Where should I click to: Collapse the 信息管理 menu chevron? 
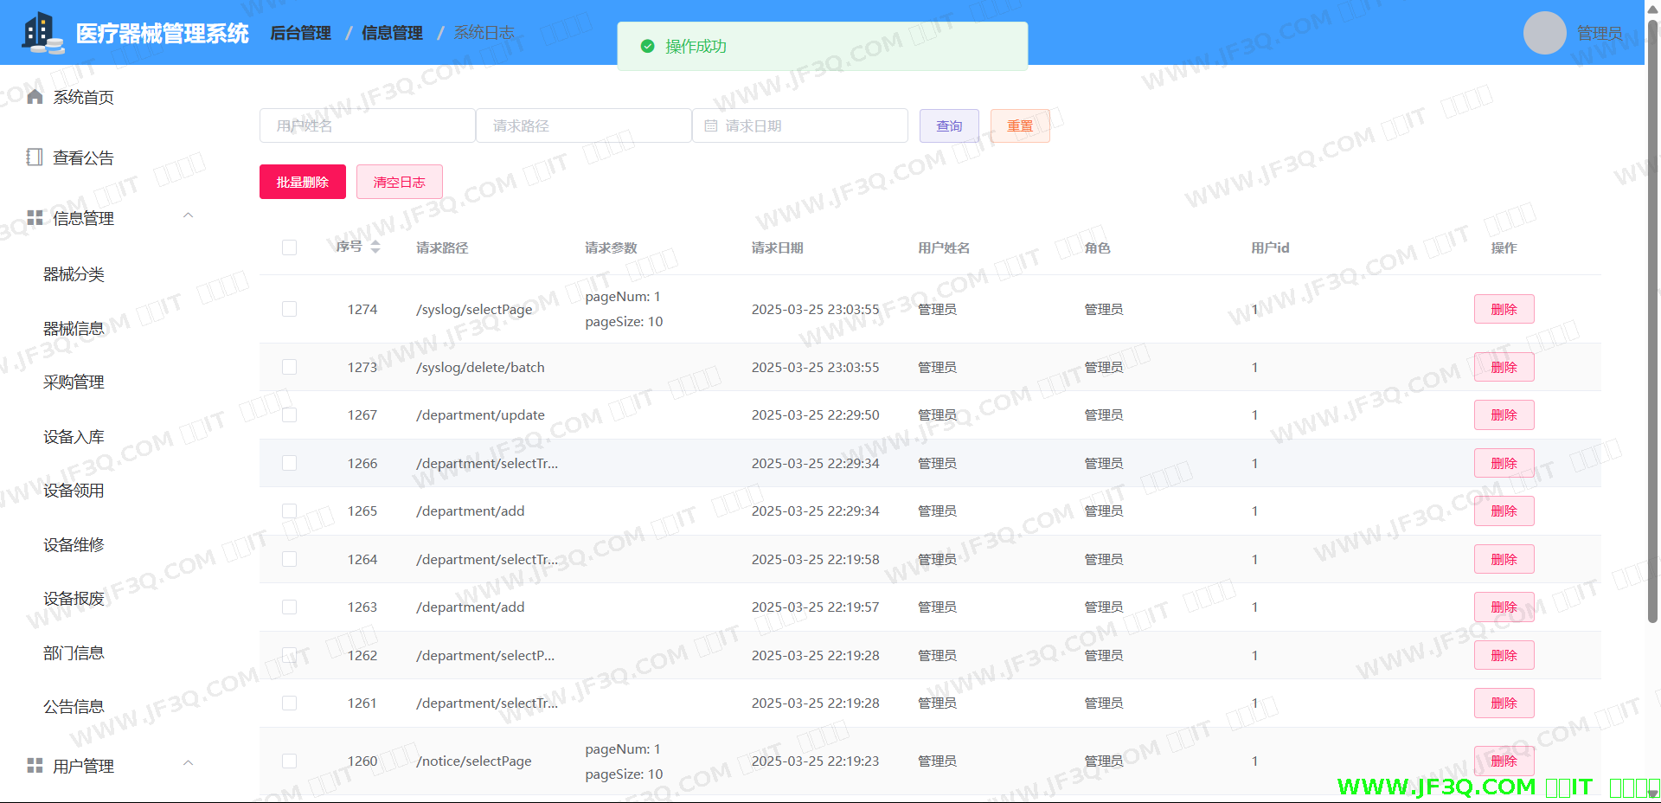[x=188, y=216]
